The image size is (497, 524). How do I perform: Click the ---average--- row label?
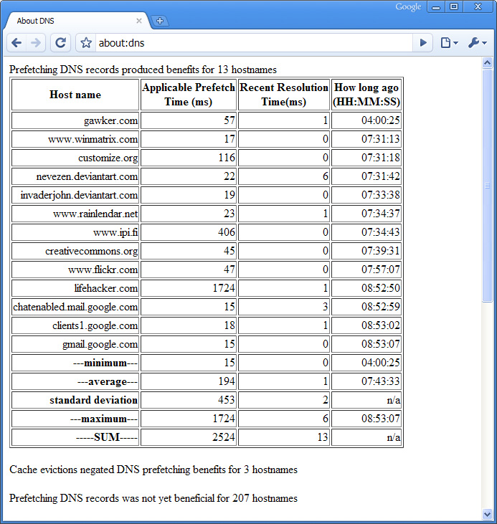pos(75,381)
